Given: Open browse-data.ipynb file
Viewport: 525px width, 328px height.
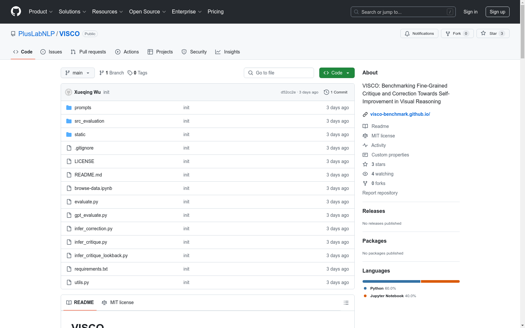Looking at the screenshot, I should point(93,188).
